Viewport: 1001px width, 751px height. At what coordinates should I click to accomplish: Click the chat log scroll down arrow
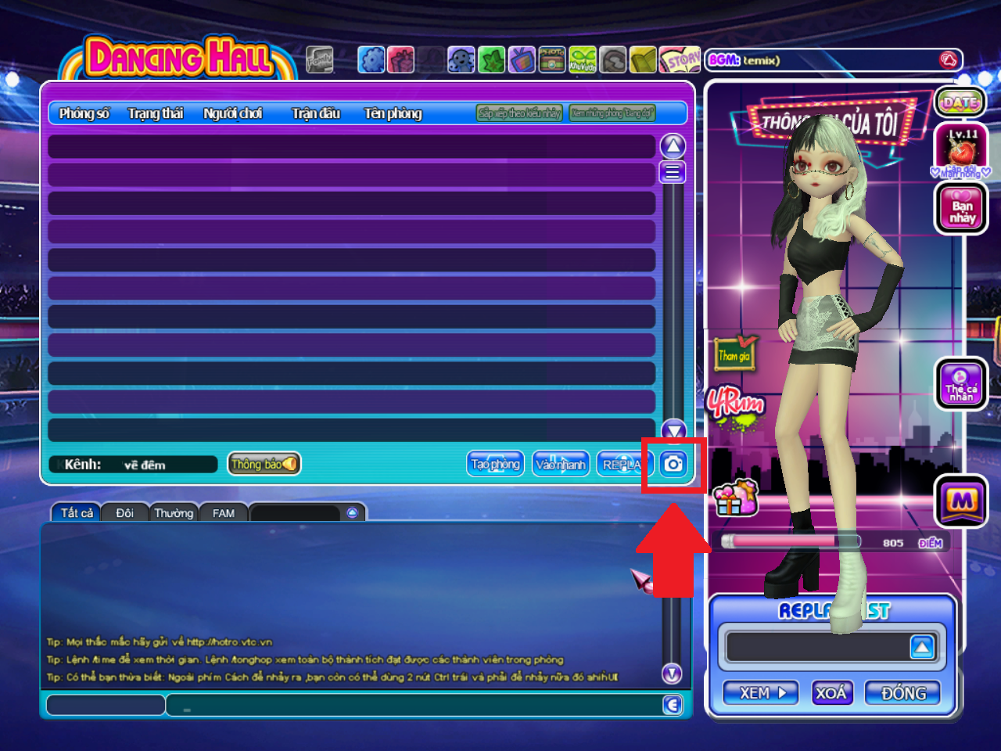pyautogui.click(x=672, y=674)
